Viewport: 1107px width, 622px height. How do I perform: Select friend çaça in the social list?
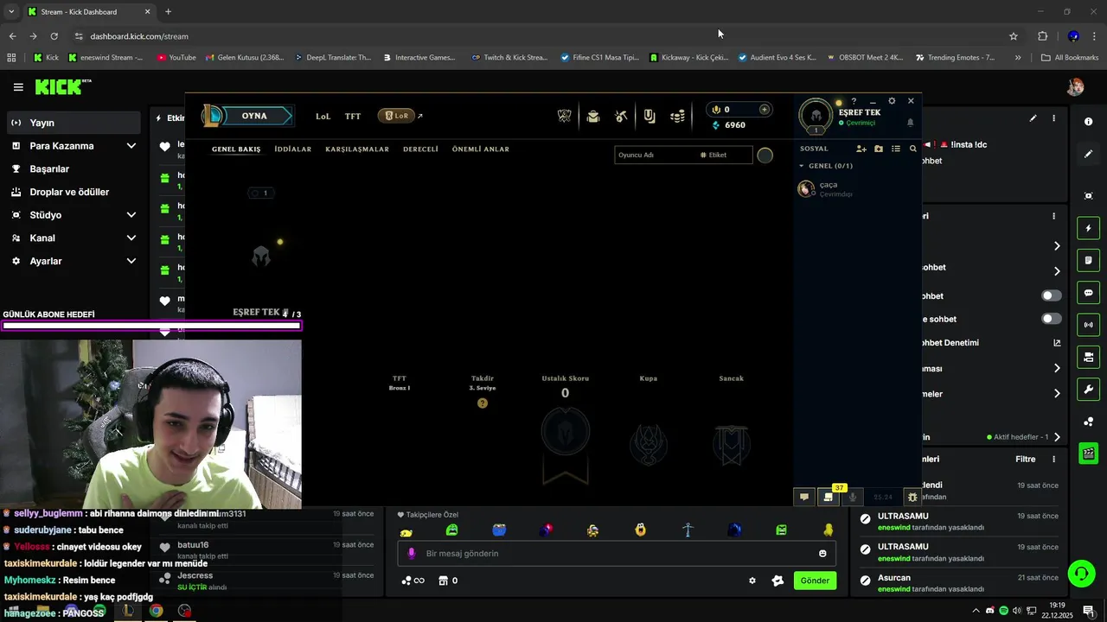tap(856, 188)
